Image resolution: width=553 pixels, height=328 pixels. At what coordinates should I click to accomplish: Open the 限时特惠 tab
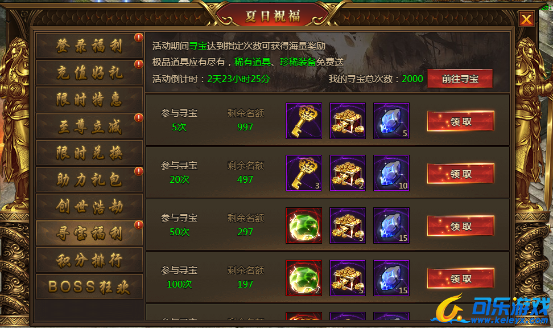coord(89,100)
